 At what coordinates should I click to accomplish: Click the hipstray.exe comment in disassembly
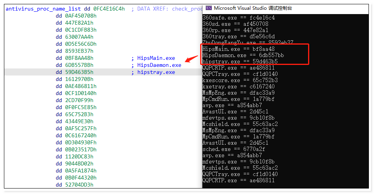[x=156, y=72]
